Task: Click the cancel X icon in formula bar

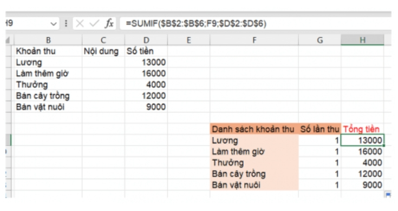Action: pyautogui.click(x=80, y=24)
